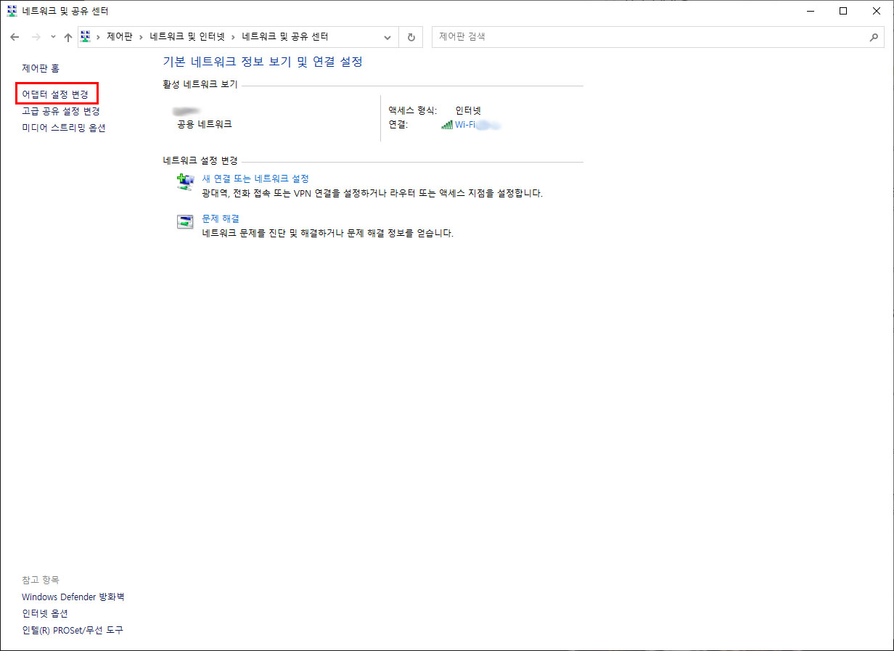Click the new connection network icon

pos(185,181)
